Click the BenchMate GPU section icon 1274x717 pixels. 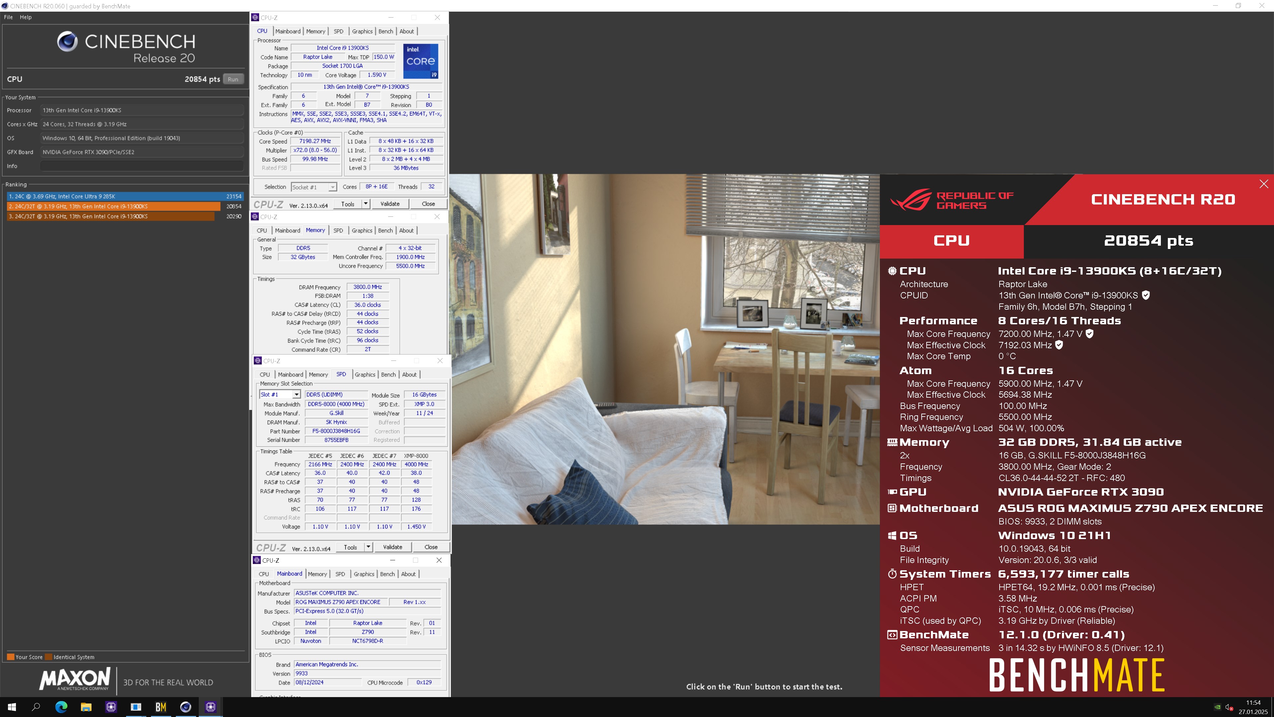coord(892,492)
